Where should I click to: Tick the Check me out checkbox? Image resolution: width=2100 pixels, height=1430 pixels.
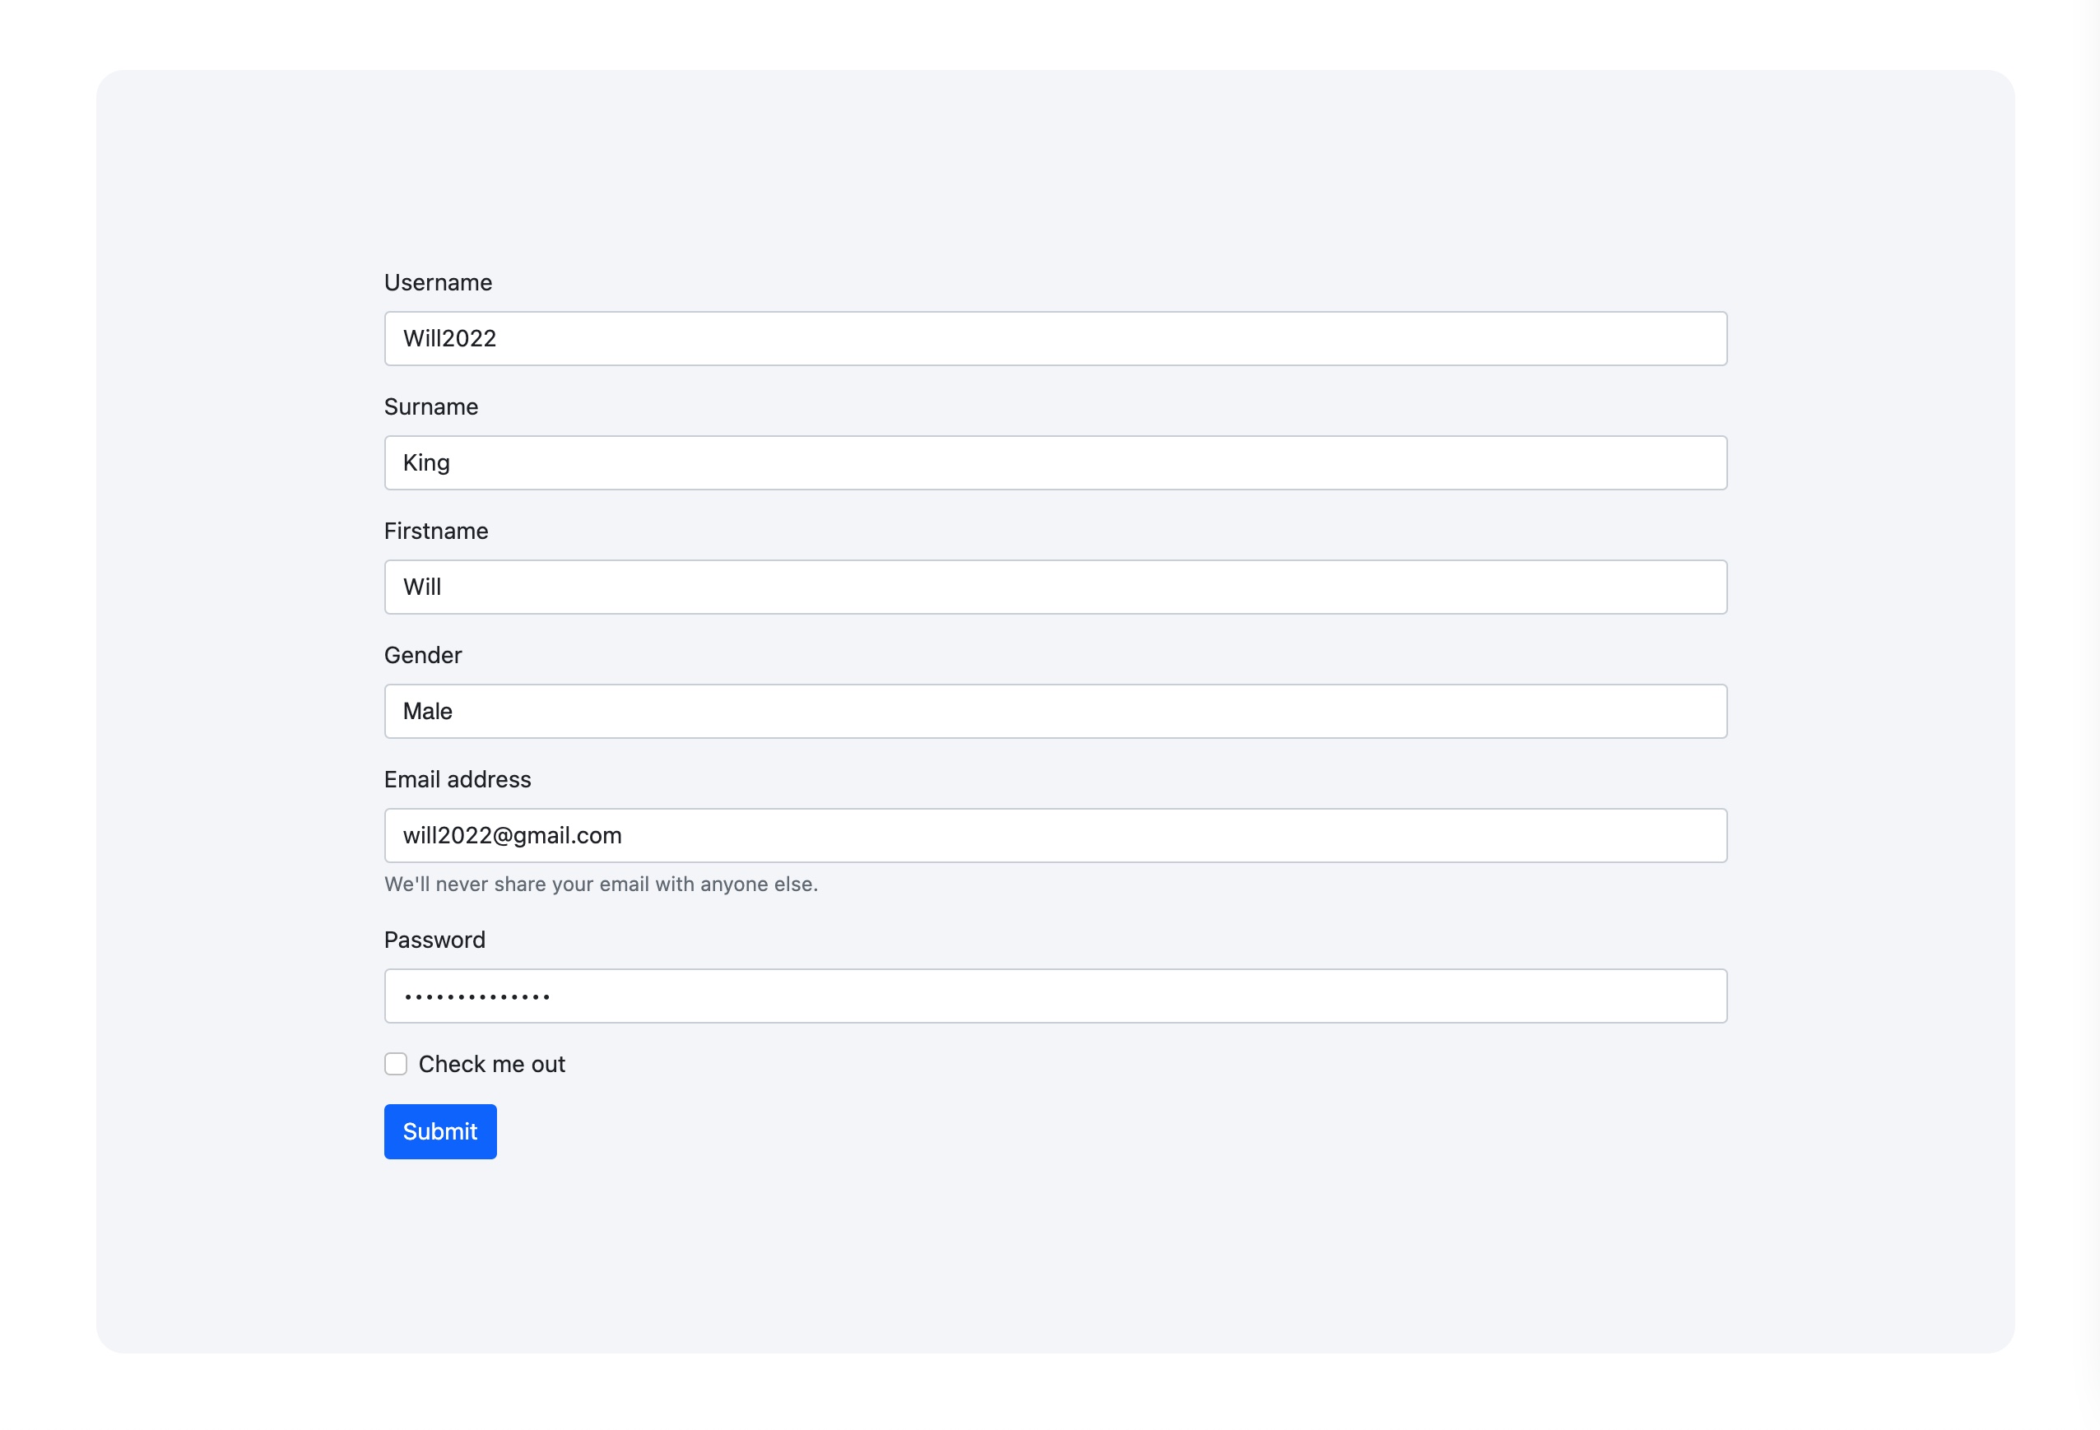click(x=396, y=1063)
